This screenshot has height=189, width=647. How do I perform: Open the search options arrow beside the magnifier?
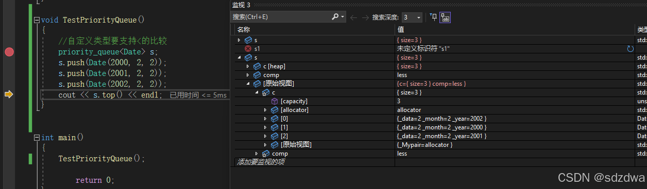343,17
